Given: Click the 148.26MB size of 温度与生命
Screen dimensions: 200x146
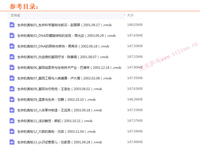Looking at the screenshot, I should (135, 99).
